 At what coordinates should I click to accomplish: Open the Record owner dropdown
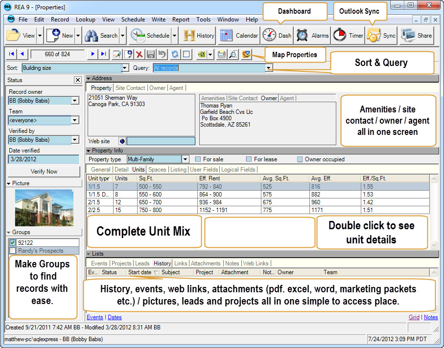click(75, 101)
